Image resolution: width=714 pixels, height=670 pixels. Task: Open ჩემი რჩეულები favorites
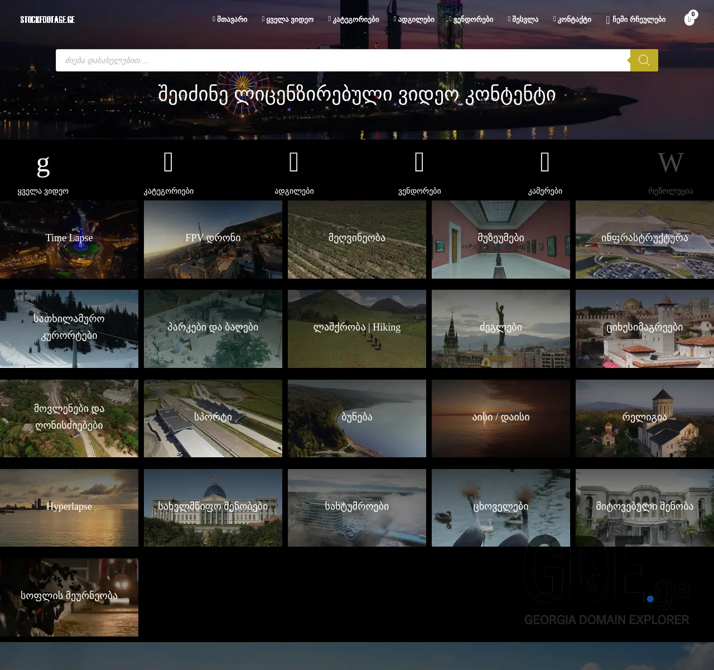[x=635, y=19]
